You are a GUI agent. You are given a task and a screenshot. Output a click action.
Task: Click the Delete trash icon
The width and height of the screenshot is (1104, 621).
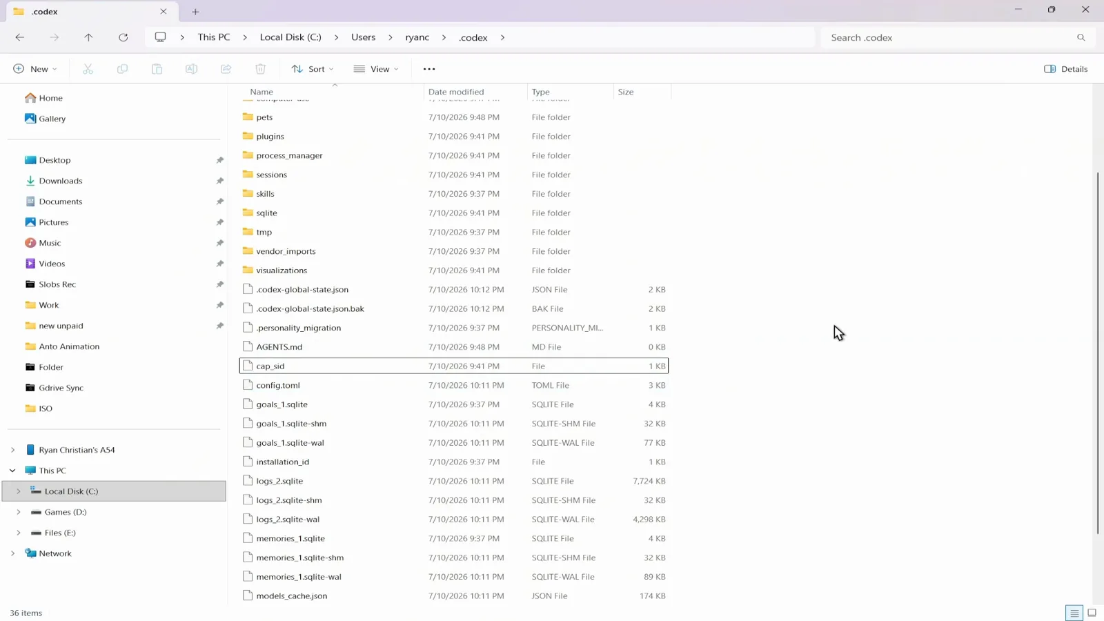260,69
